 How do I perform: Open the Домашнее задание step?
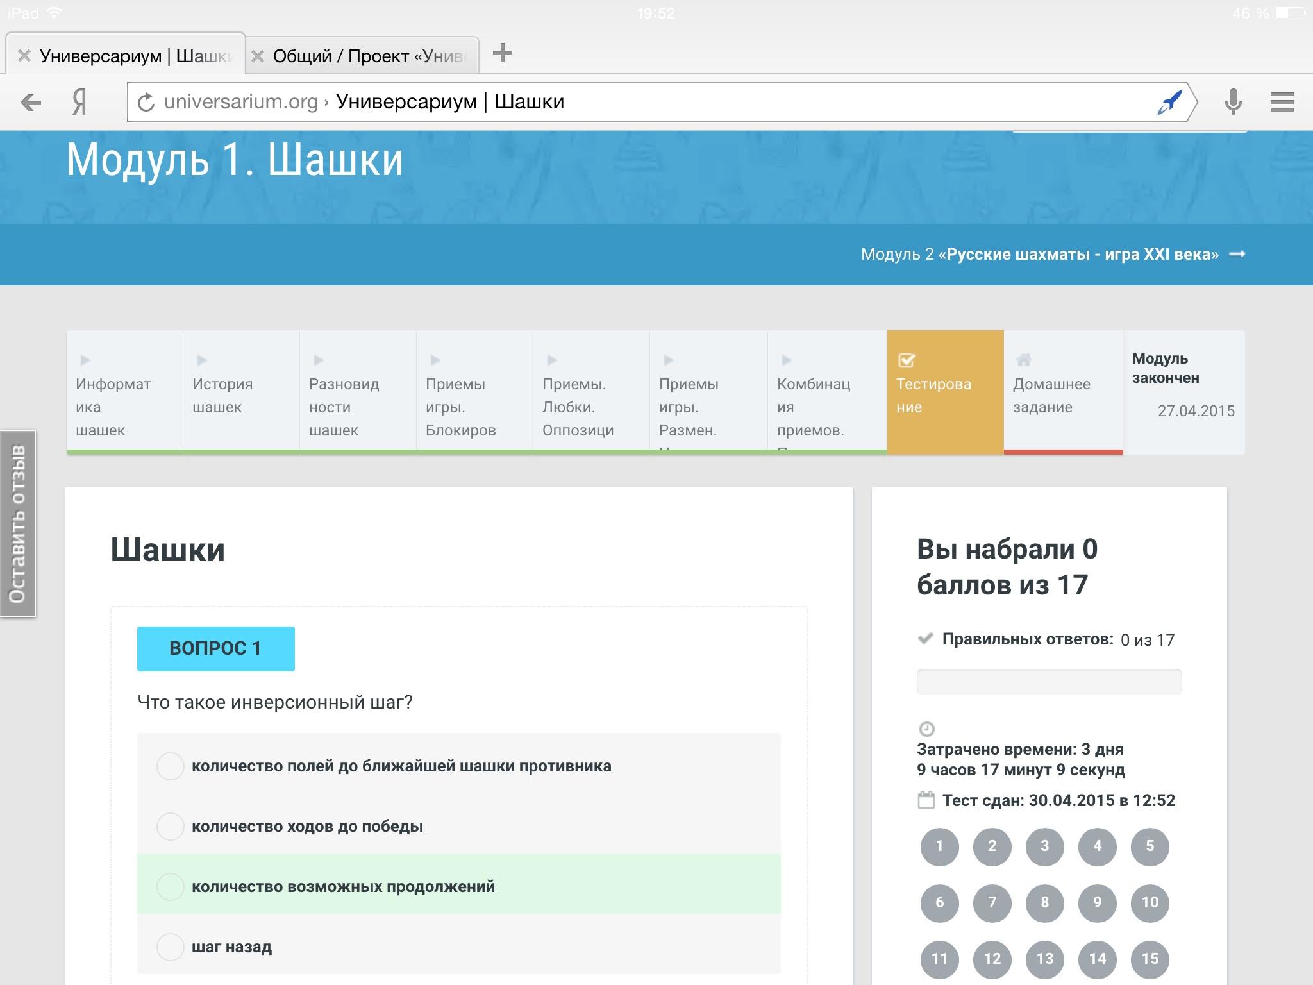point(1064,392)
